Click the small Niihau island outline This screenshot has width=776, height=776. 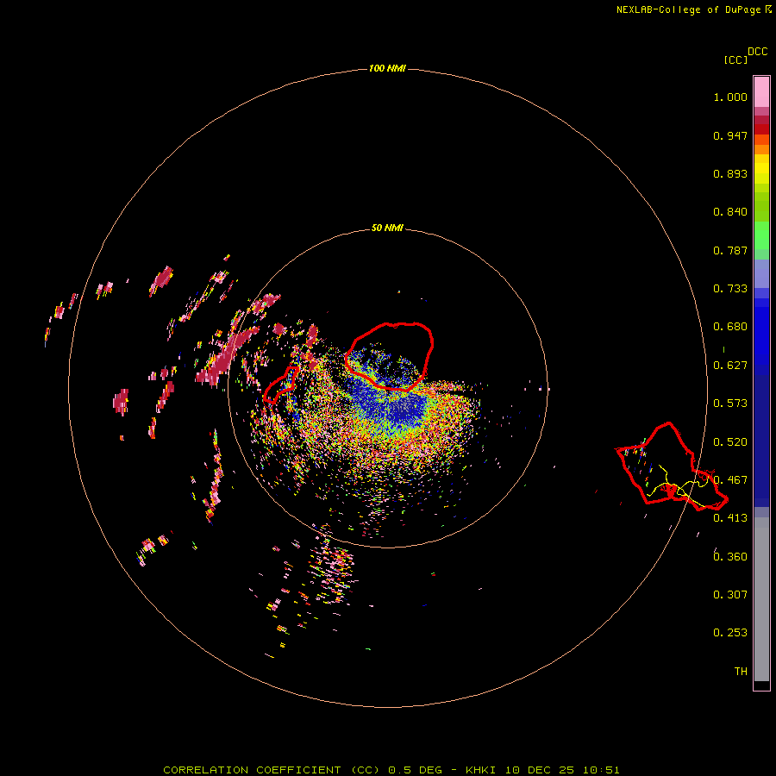pos(281,384)
